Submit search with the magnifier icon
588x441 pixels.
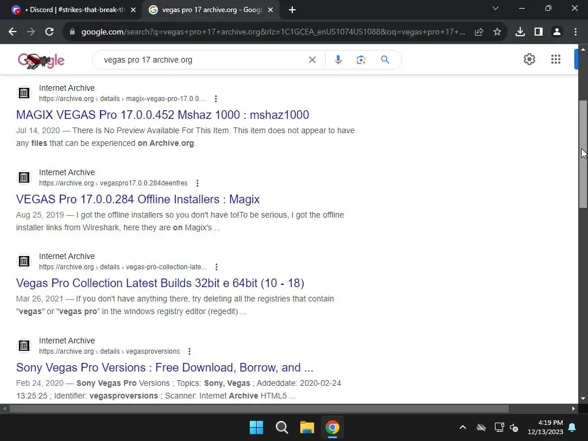pyautogui.click(x=385, y=60)
